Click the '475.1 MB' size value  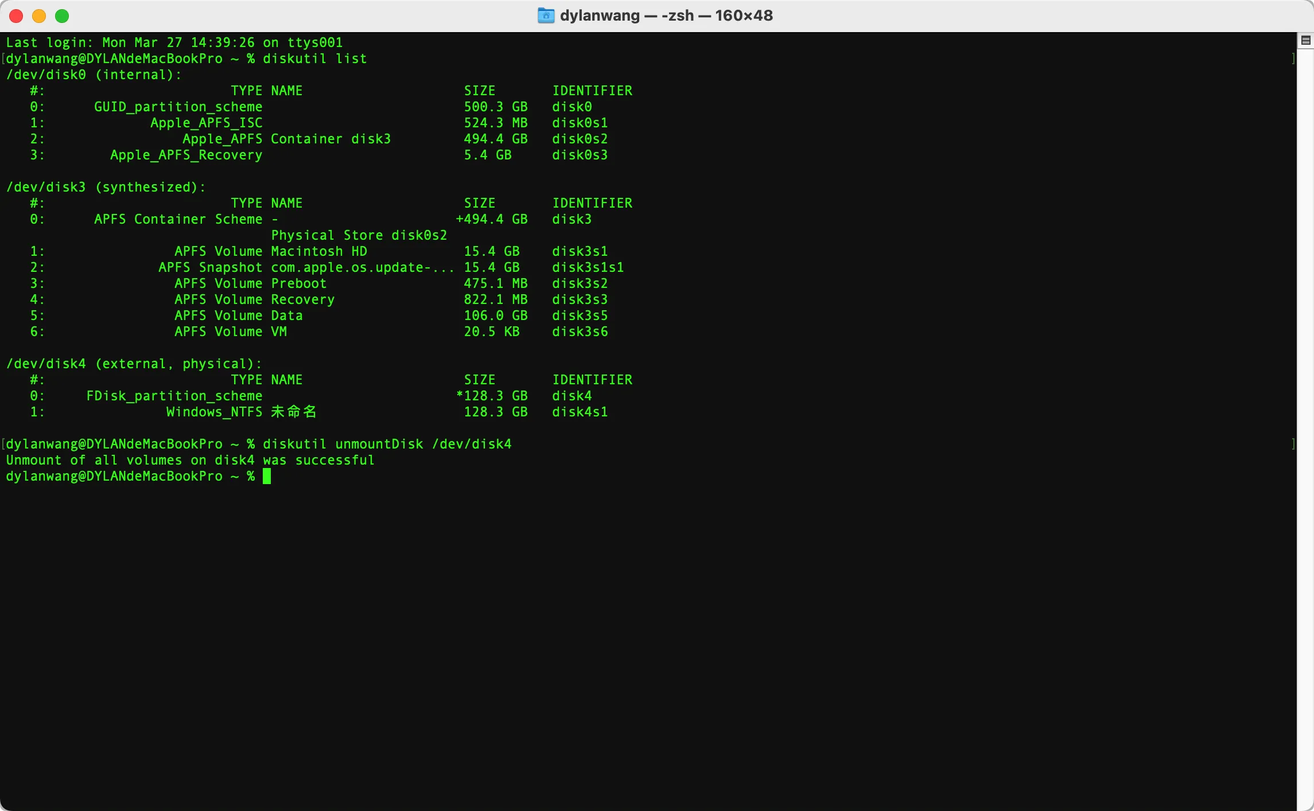[x=495, y=283]
